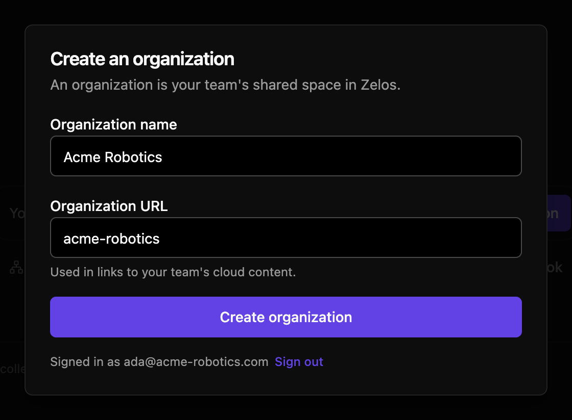Viewport: 572px width, 420px height.
Task: Click the Create organization button
Action: pyautogui.click(x=285, y=317)
